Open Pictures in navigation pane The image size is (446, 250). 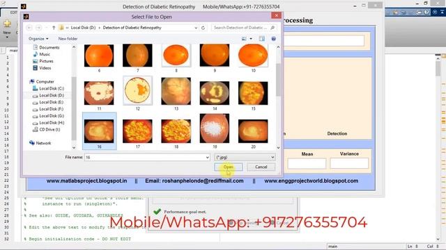43,61
